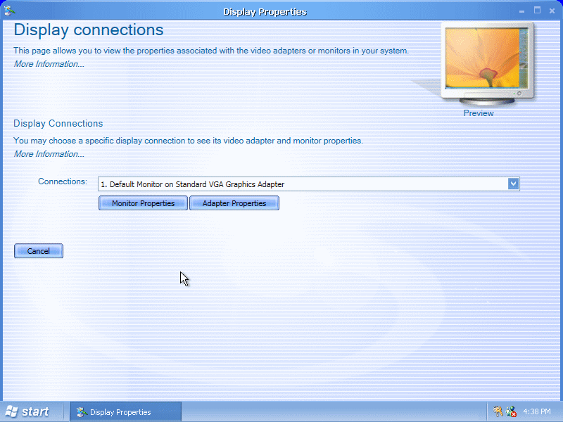Click the network users icon with red X in the tray
The image size is (563, 422).
coord(511,411)
